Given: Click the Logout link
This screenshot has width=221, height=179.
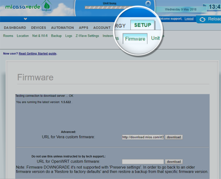Looking at the screenshot, I should (x=189, y=19).
